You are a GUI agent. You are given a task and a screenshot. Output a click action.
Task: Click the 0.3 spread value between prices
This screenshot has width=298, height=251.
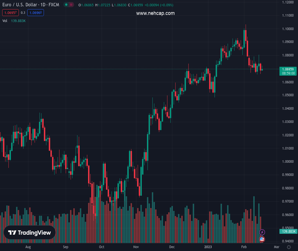(x=23, y=13)
